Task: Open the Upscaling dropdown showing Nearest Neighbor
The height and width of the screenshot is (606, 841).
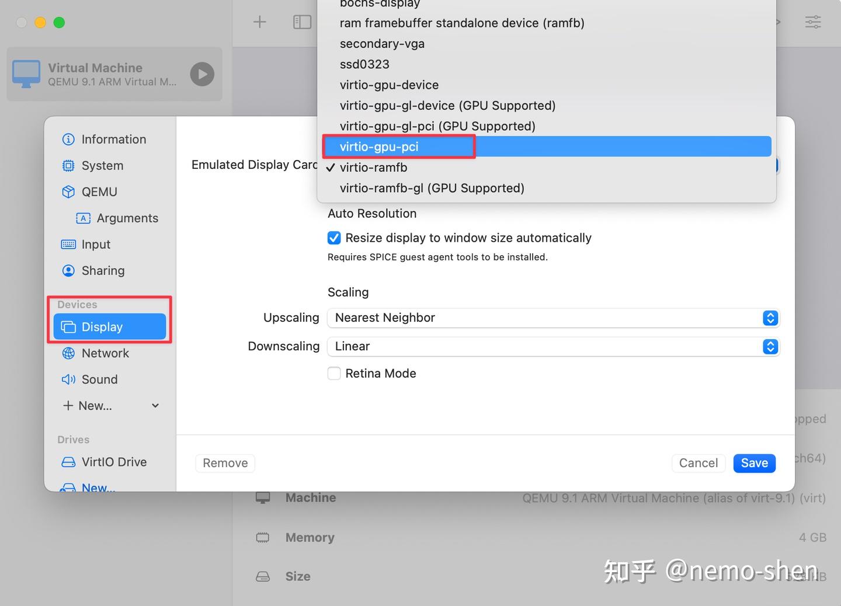Action: [x=770, y=318]
